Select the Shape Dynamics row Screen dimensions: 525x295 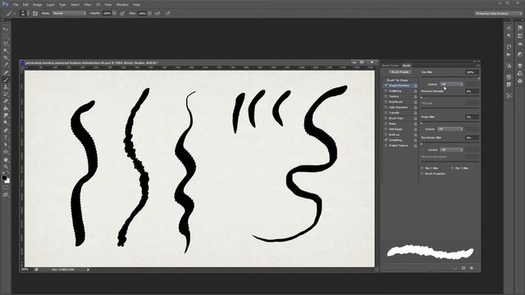pyautogui.click(x=400, y=85)
